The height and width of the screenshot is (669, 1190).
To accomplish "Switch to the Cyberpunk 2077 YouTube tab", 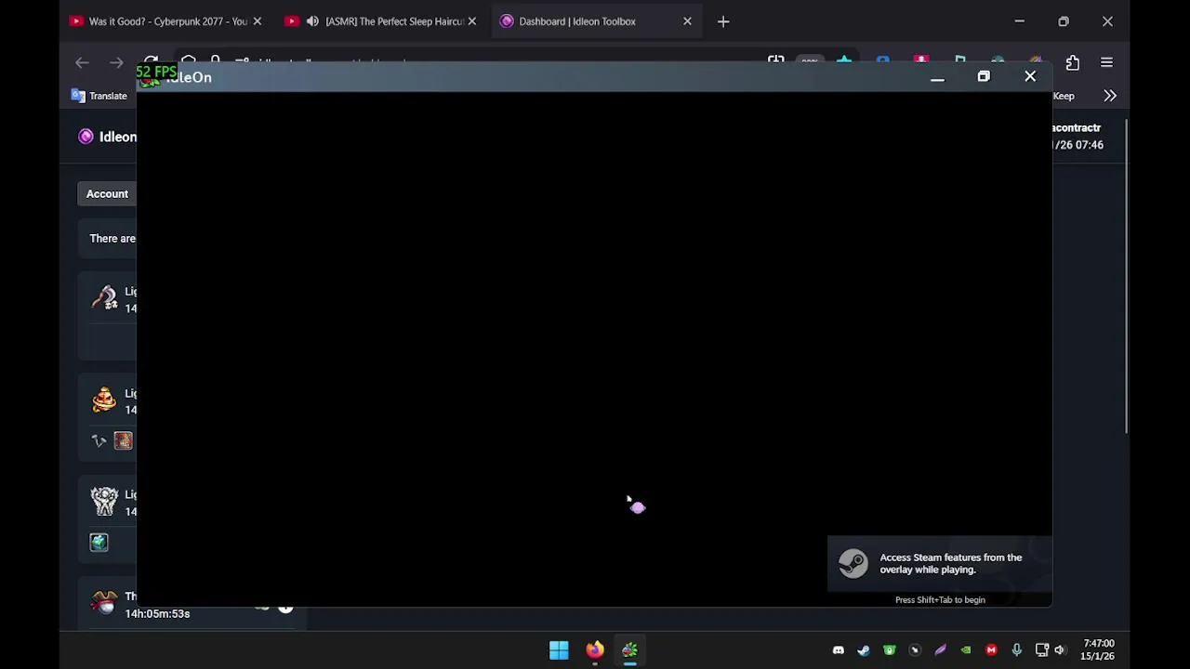I will (x=165, y=21).
